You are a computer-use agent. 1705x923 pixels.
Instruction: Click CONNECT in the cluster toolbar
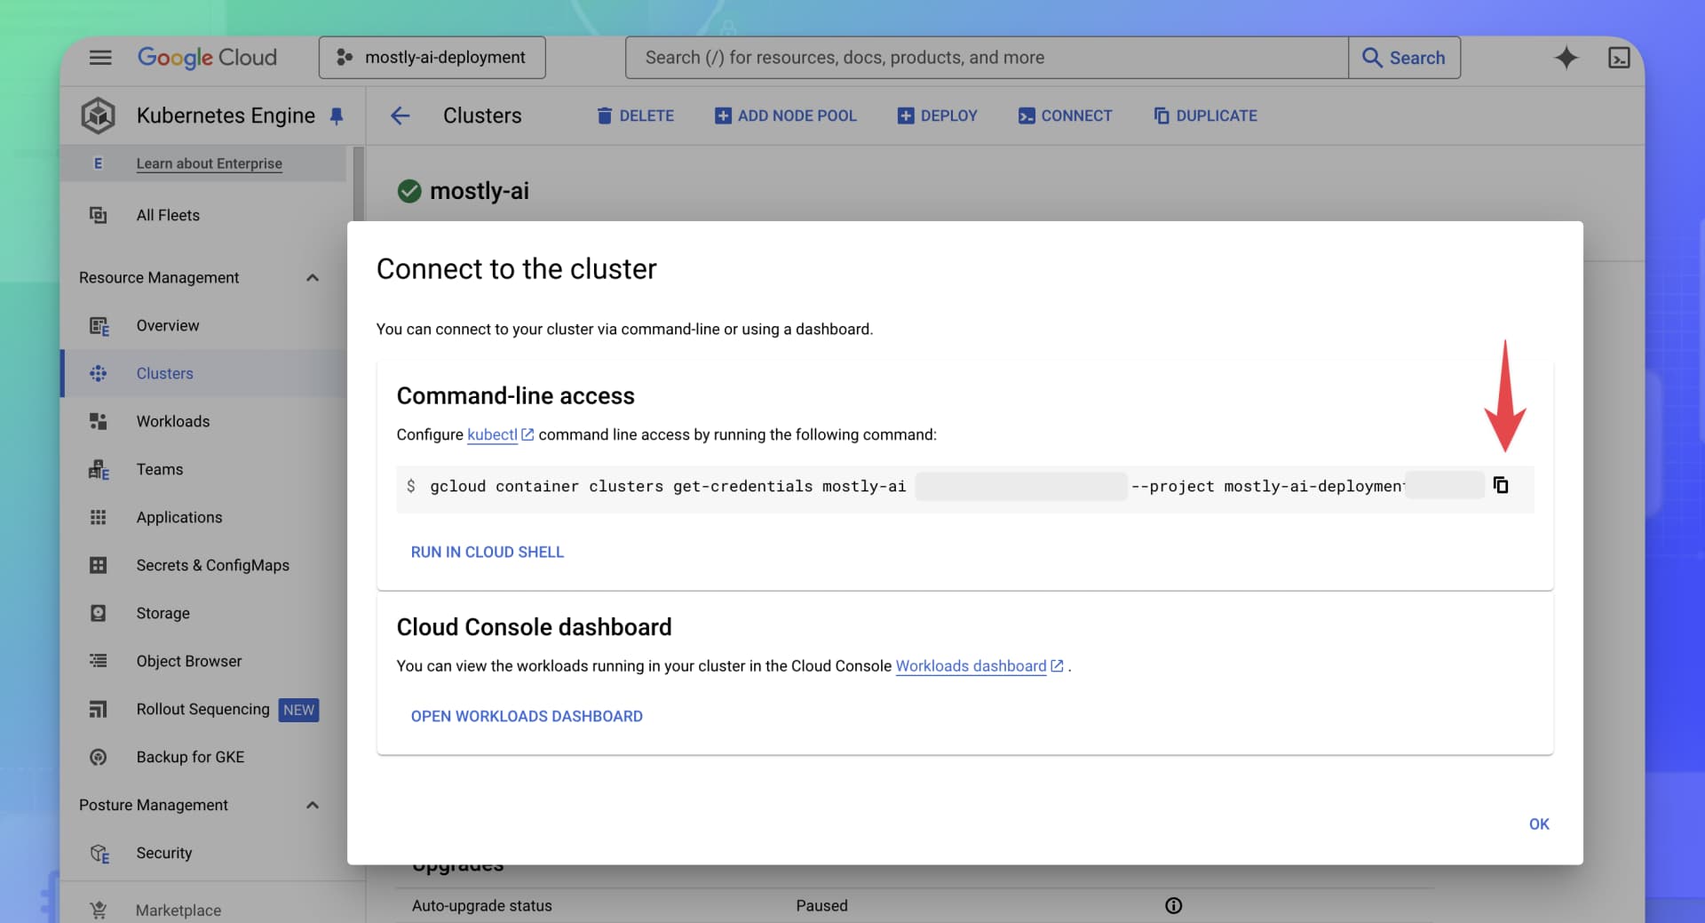(1065, 115)
